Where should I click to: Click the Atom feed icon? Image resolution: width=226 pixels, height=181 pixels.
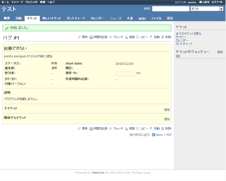(x=154, y=135)
